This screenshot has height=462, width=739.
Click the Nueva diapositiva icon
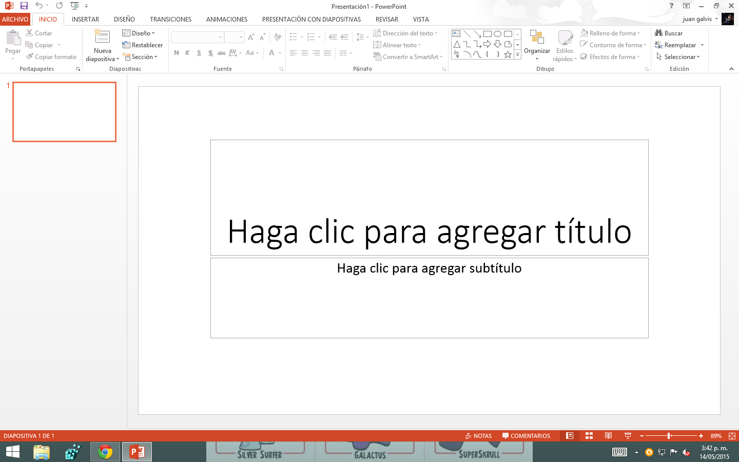coord(102,37)
